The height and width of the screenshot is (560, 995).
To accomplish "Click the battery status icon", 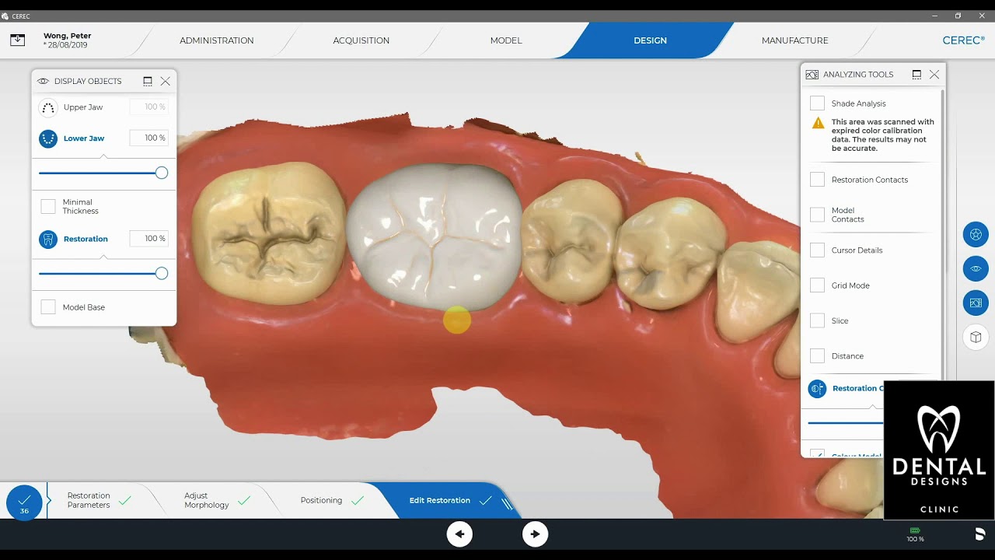I will coord(915,530).
